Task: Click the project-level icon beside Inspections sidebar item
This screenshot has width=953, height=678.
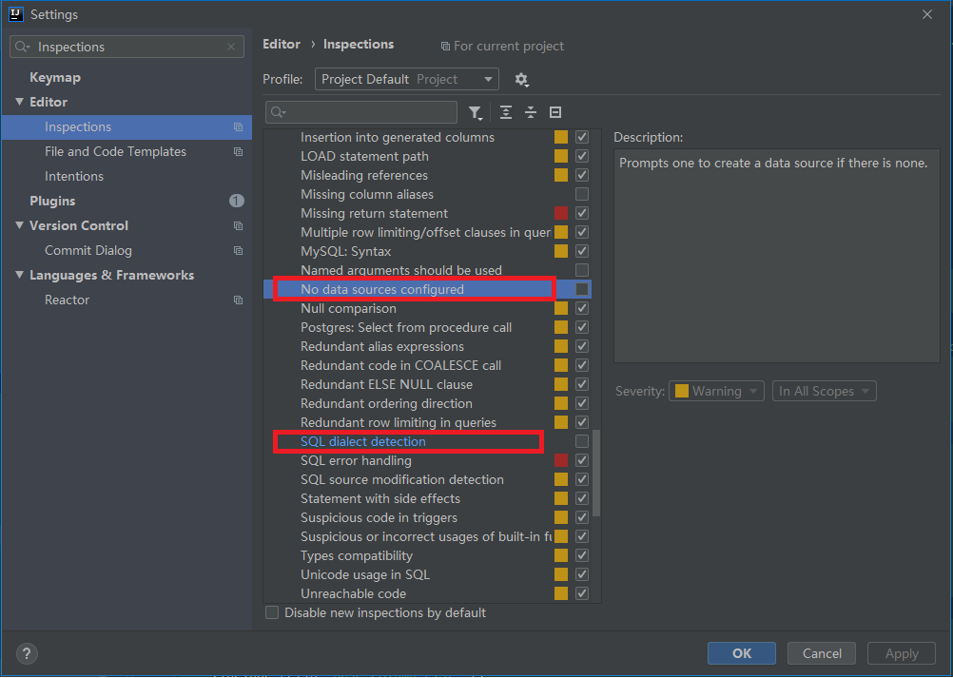Action: (x=238, y=127)
